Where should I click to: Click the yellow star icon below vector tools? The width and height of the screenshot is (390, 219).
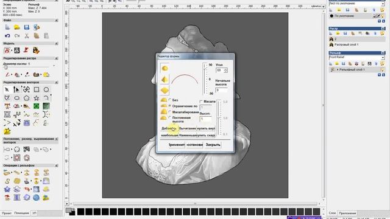tap(7, 131)
